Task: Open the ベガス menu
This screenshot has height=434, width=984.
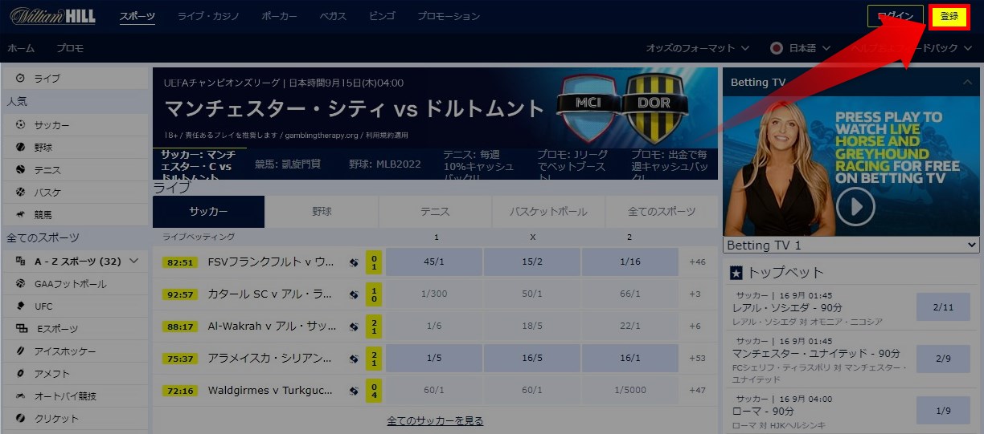Action: point(333,16)
